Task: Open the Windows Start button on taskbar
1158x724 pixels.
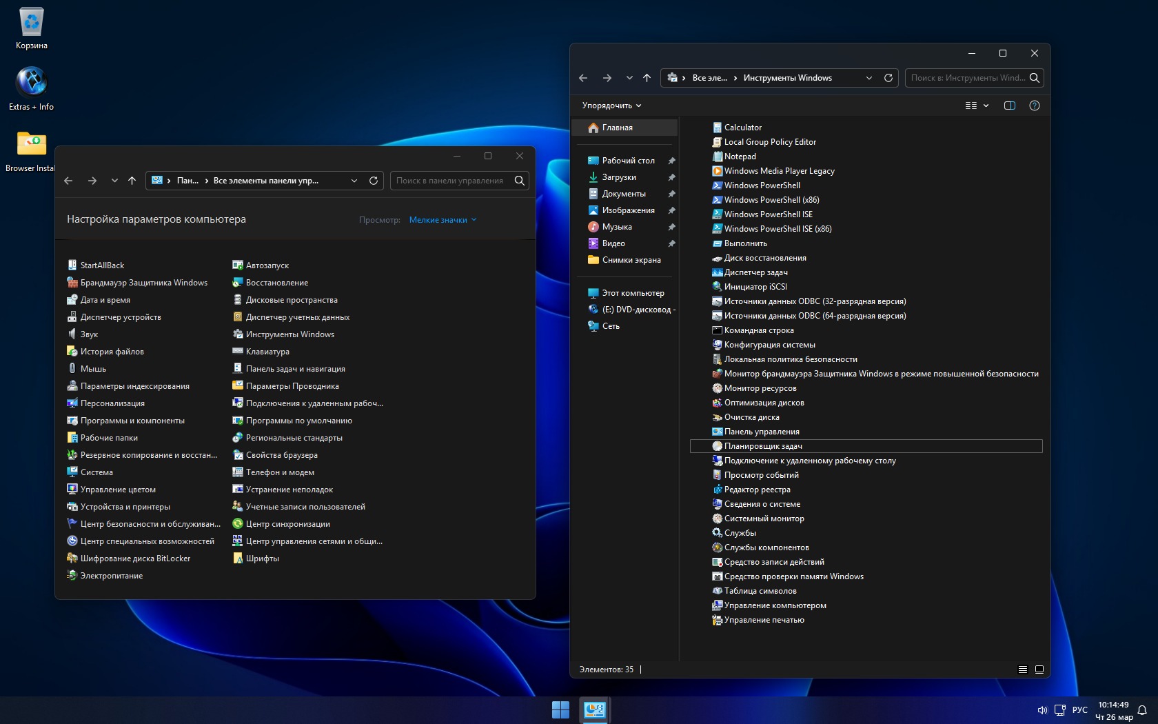Action: pos(560,710)
